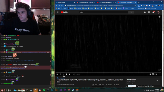Open Steam from the taskbar
Image resolution: width=164 pixels, height=92 pixels.
(31, 90)
